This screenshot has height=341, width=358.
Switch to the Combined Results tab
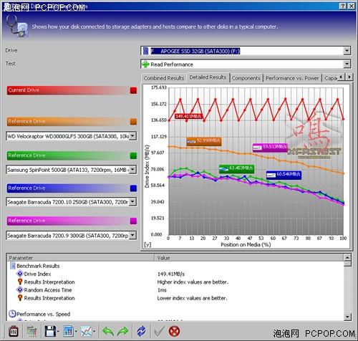tap(164, 78)
